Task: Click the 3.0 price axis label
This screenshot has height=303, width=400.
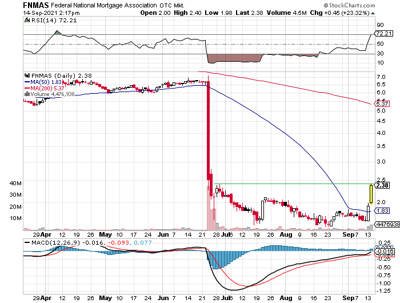Action: pos(381,162)
